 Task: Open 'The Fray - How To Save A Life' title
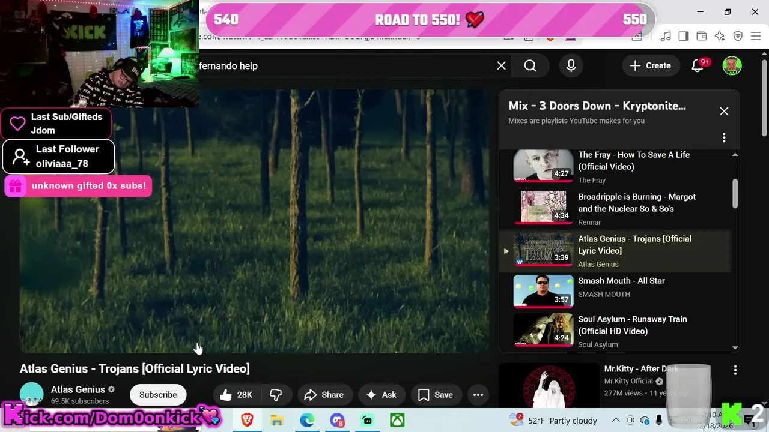pos(634,161)
